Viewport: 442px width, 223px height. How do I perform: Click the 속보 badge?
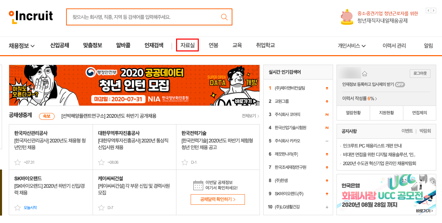47,116
